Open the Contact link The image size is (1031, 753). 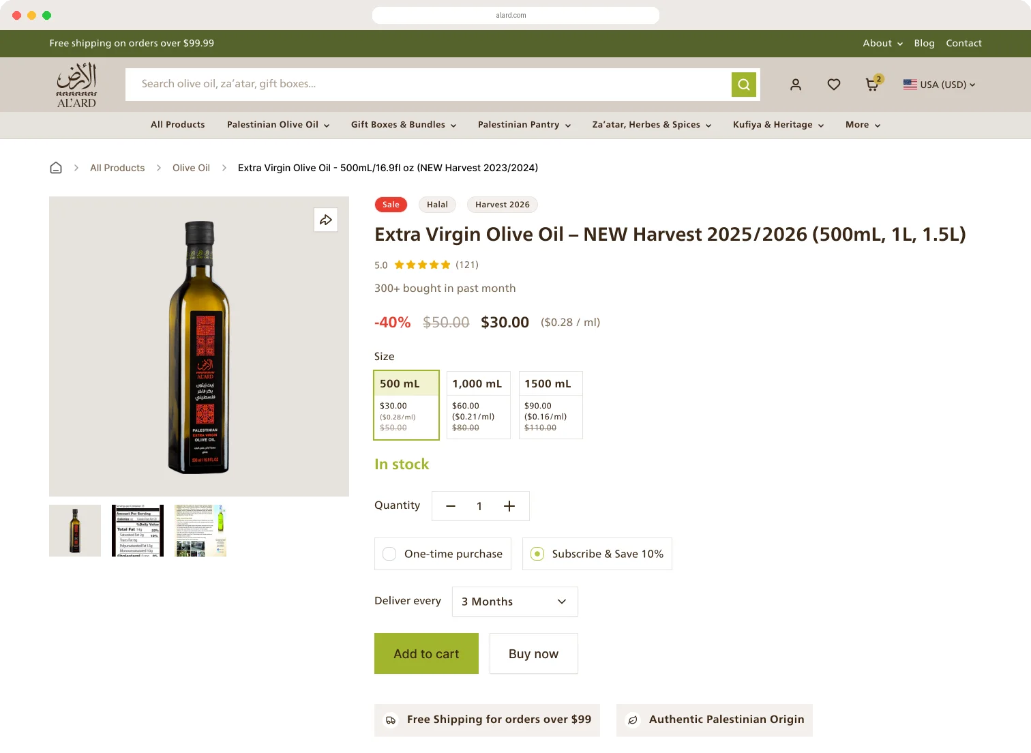(964, 43)
